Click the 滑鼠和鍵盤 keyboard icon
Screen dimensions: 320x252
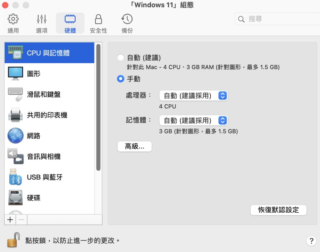point(16,94)
